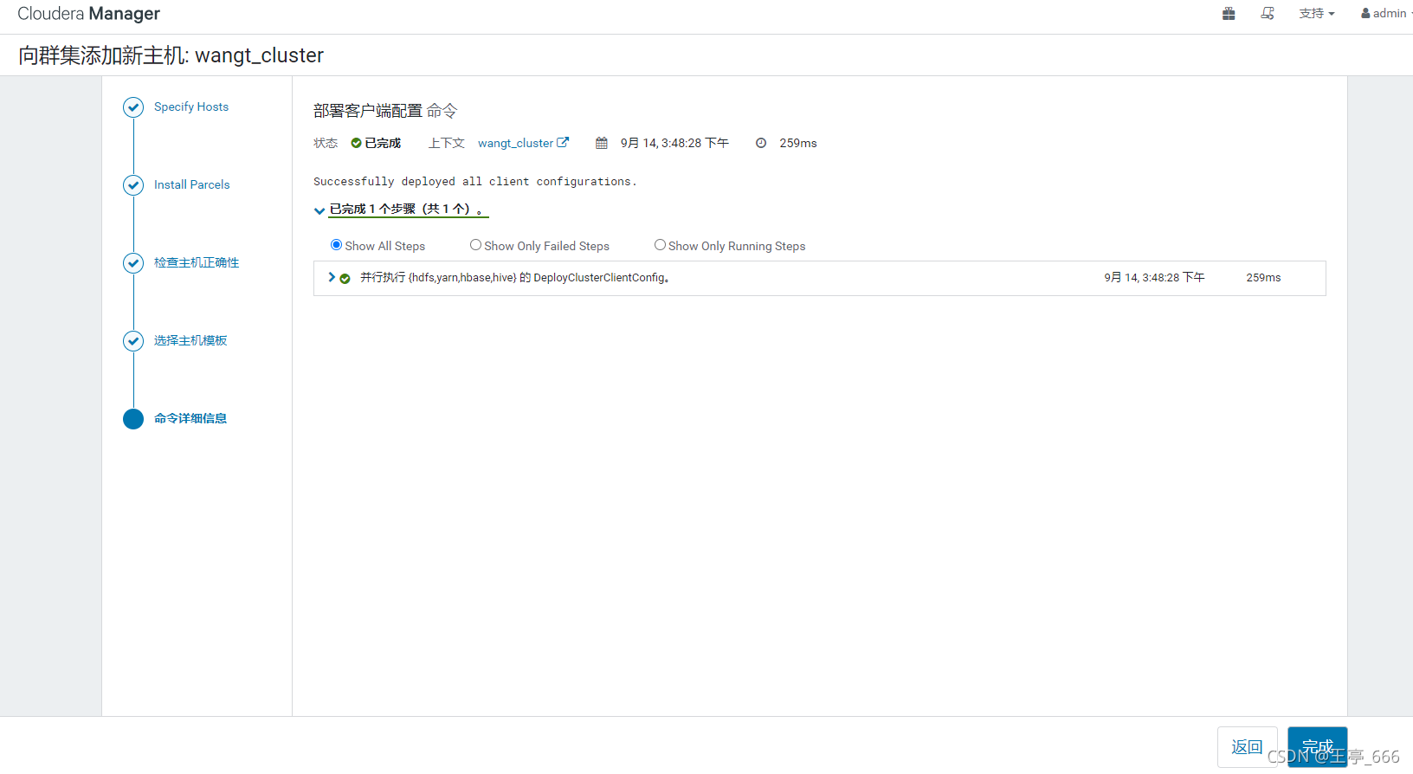Click the green 已完成 status check icon
The width and height of the screenshot is (1413, 774).
pyautogui.click(x=356, y=144)
